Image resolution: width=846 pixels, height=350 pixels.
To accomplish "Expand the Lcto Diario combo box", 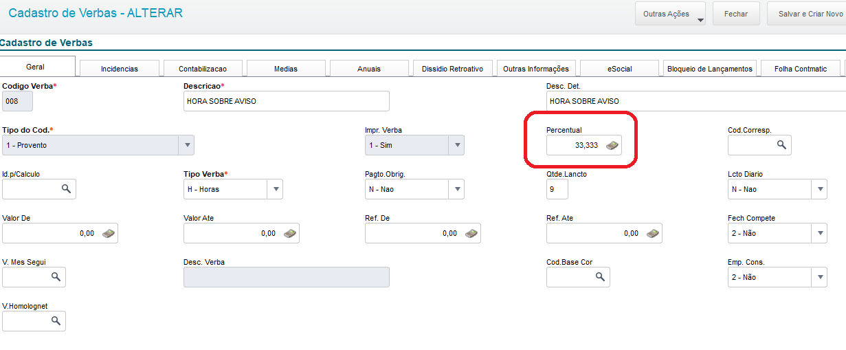I will click(819, 189).
